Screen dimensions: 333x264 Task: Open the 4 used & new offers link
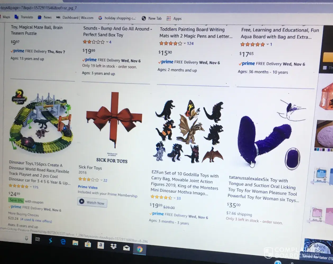[x=36, y=220]
